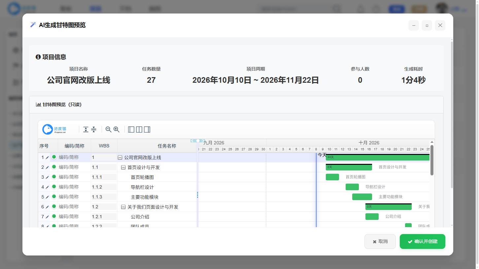
Task: Click the WBS column header
Action: click(104, 146)
